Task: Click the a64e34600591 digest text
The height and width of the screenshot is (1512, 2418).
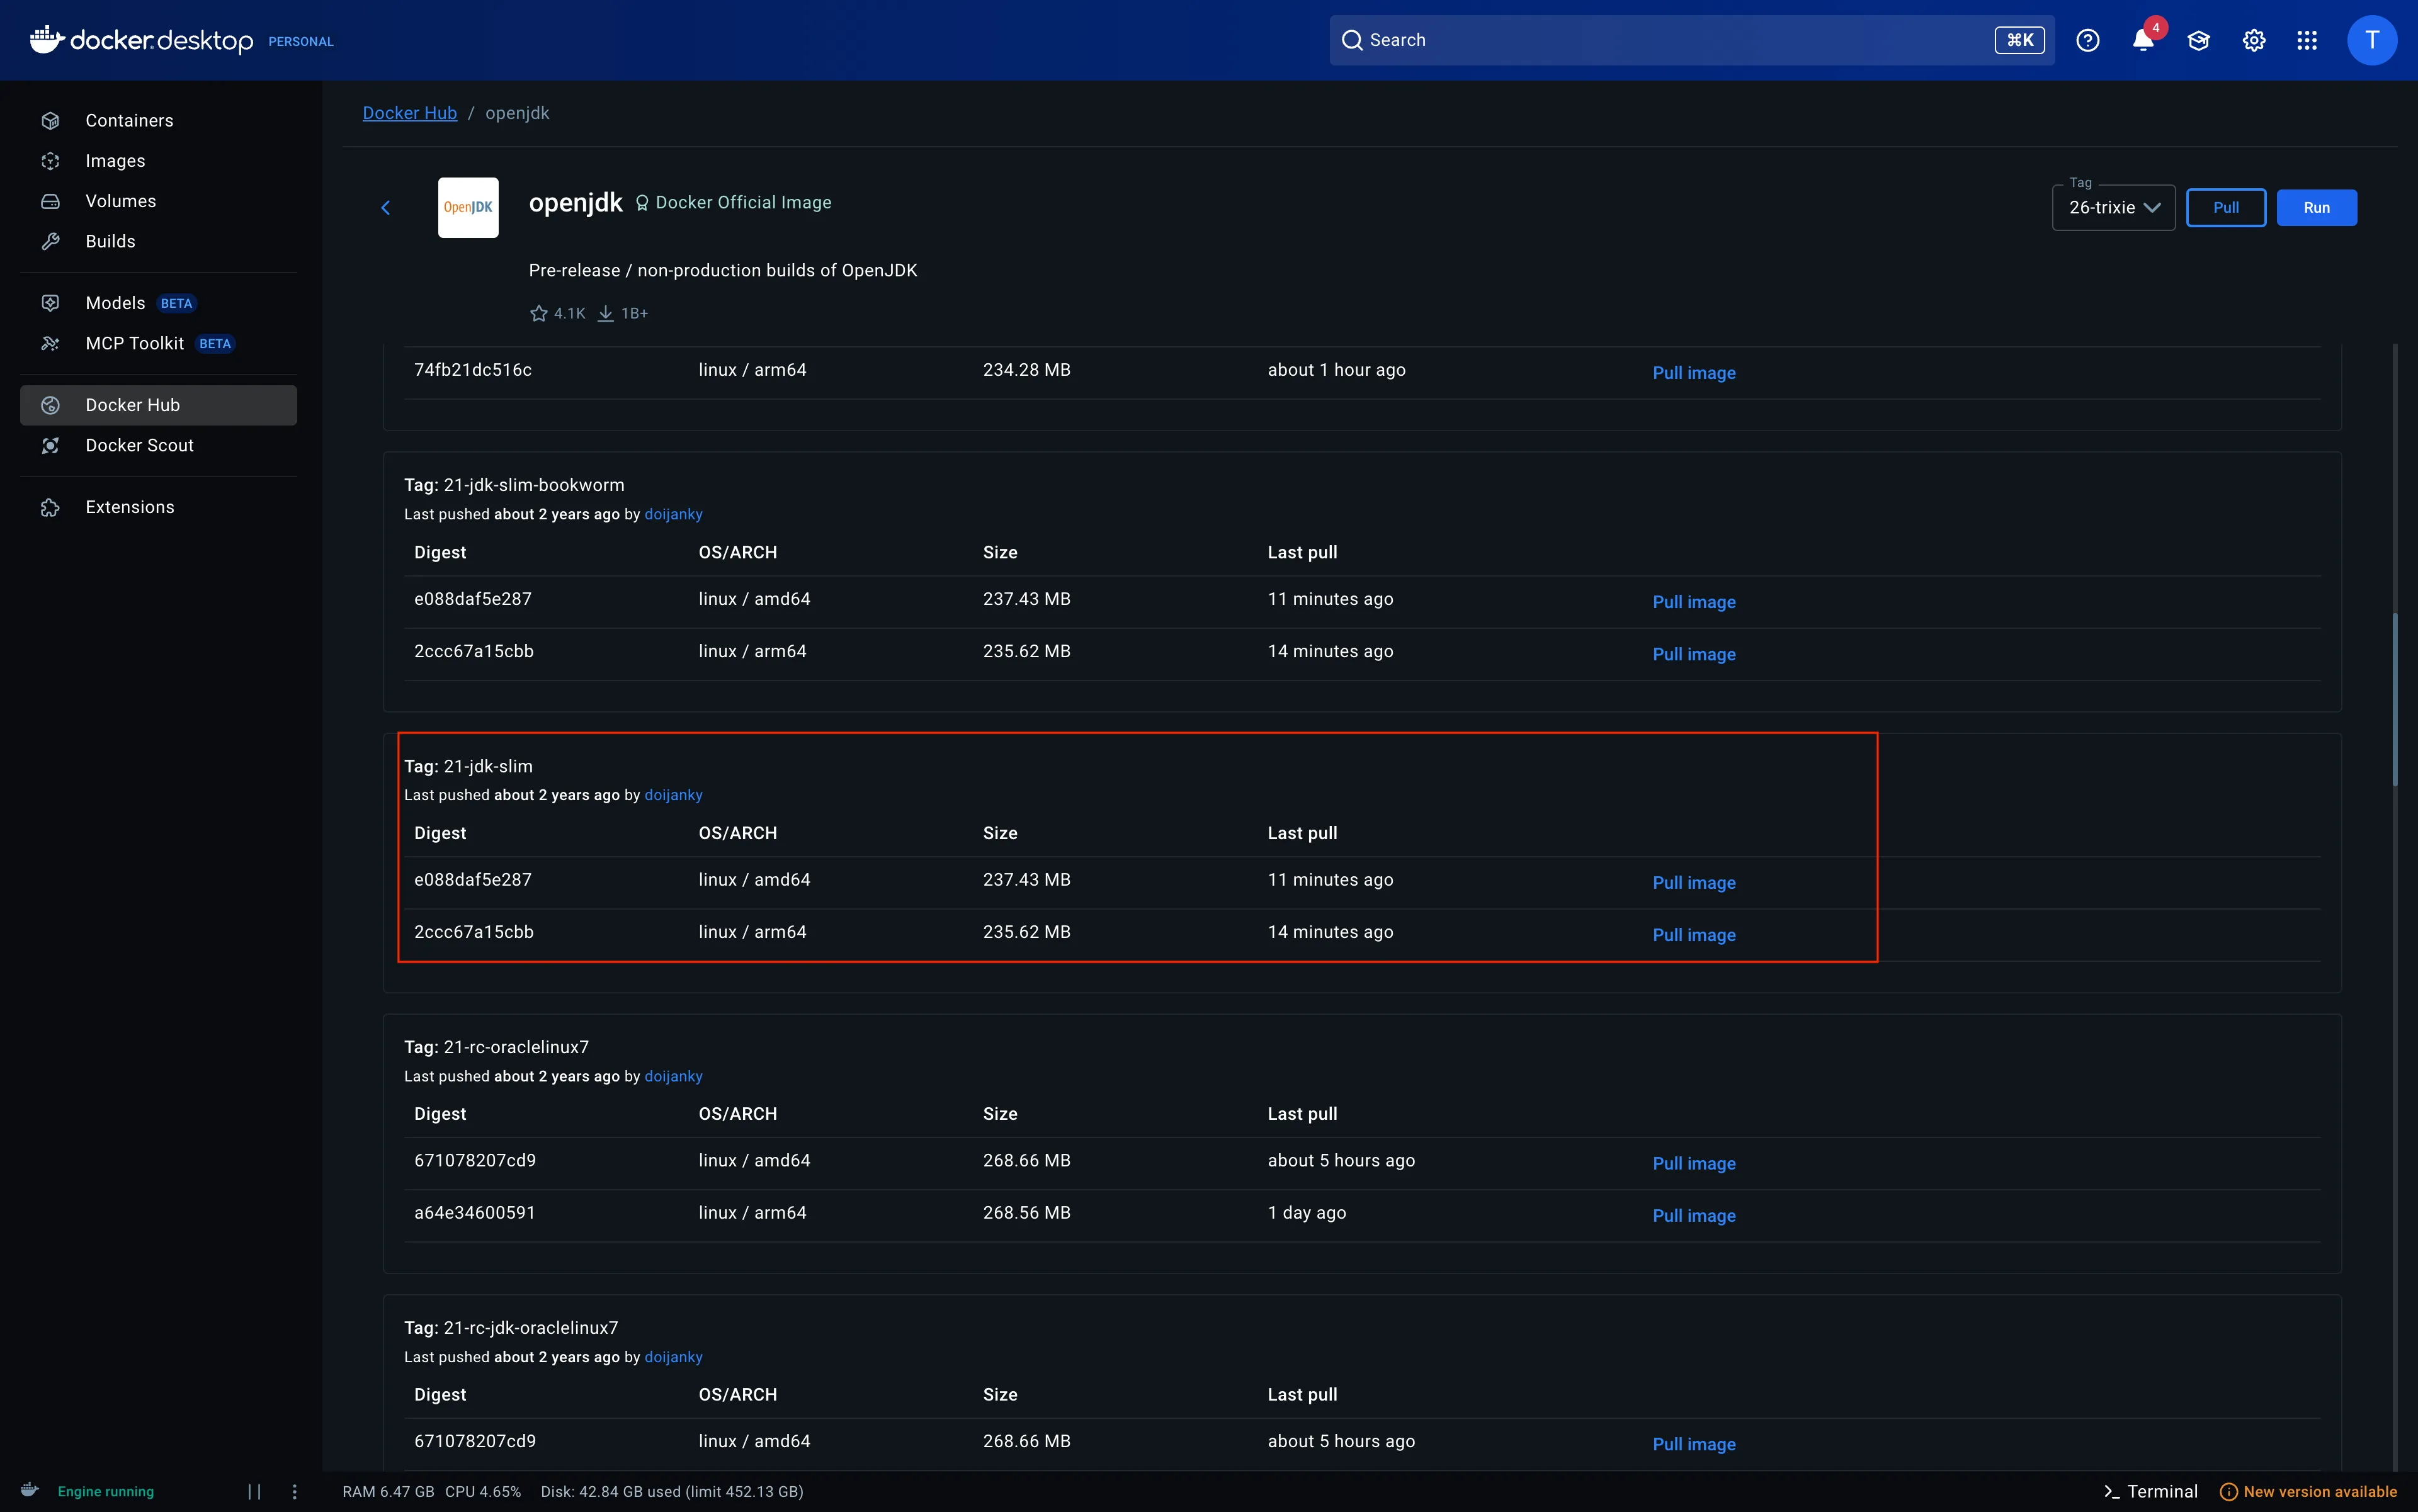Action: pyautogui.click(x=474, y=1213)
